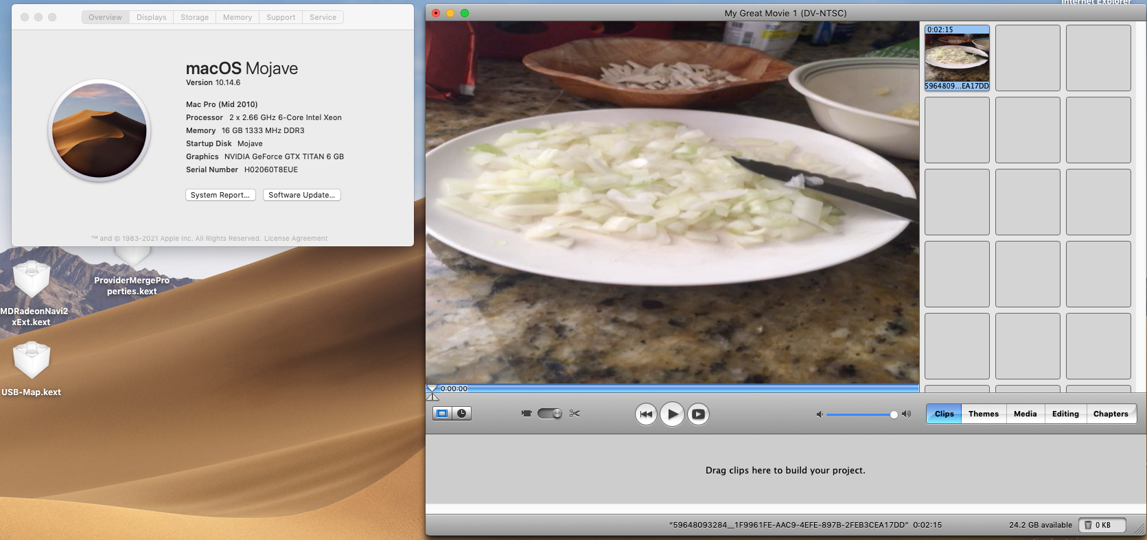Open the Displays tab in About This Mac
1147x540 pixels.
pyautogui.click(x=152, y=17)
